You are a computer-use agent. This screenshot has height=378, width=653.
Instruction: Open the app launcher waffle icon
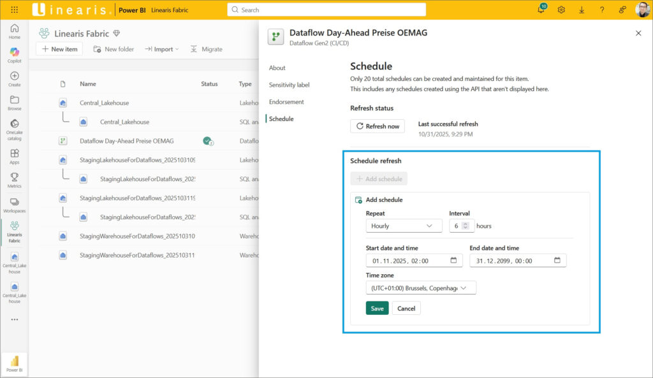(x=14, y=10)
